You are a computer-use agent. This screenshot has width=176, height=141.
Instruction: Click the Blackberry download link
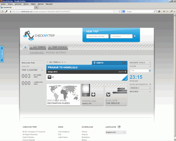tap(86, 137)
